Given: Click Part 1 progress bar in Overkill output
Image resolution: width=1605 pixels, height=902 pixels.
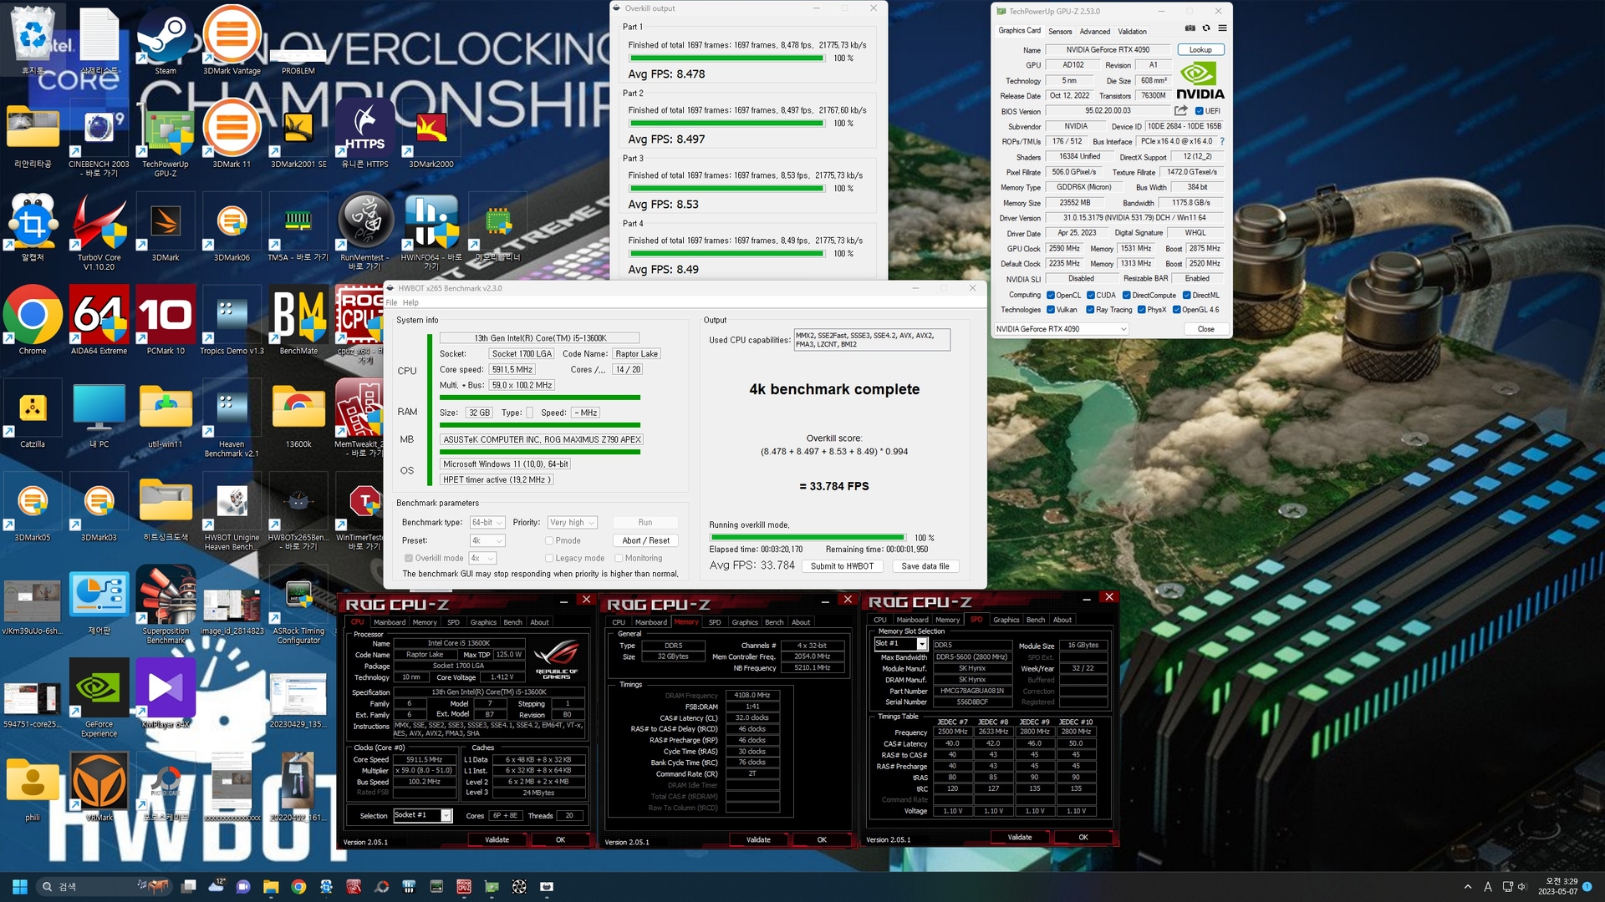Looking at the screenshot, I should [727, 58].
